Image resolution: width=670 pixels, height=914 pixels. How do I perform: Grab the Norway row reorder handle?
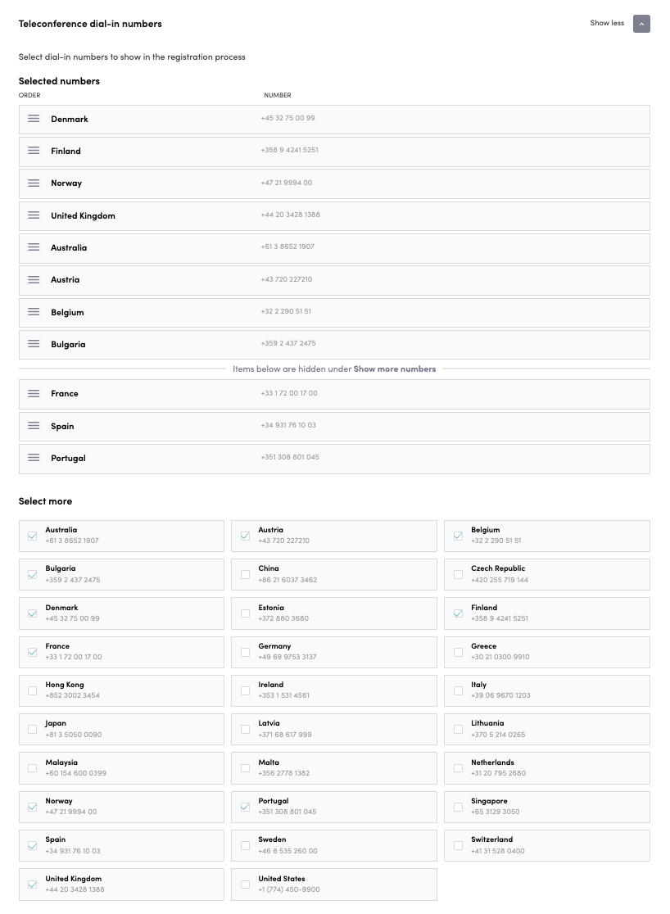point(34,183)
